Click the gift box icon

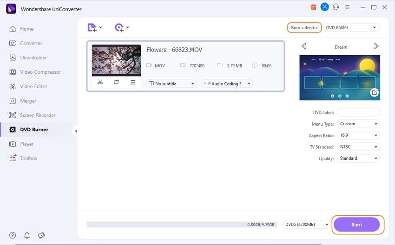click(313, 7)
